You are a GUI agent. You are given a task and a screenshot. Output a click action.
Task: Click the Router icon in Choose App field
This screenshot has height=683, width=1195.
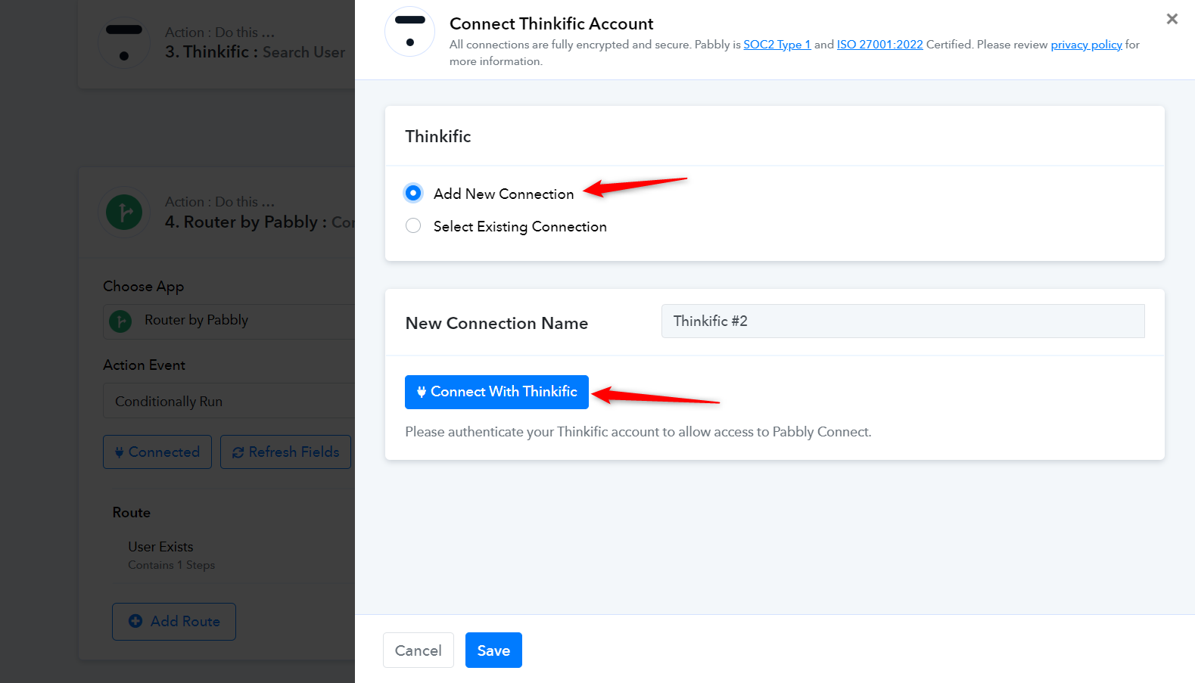(120, 321)
